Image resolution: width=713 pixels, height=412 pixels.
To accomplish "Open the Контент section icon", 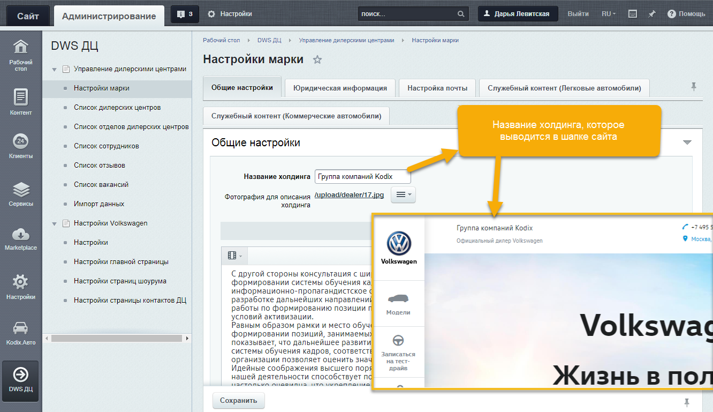I will 20,102.
